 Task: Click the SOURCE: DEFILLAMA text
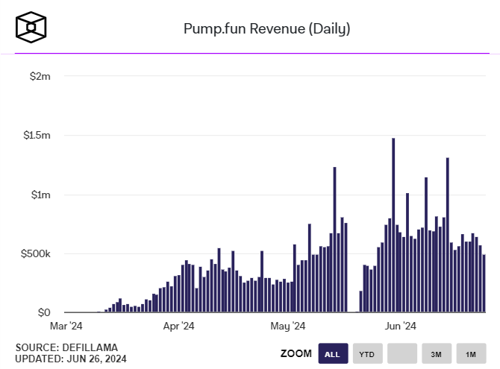point(66,347)
